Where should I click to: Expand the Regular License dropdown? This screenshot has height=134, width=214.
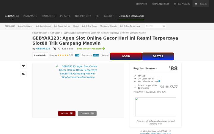click(x=145, y=68)
